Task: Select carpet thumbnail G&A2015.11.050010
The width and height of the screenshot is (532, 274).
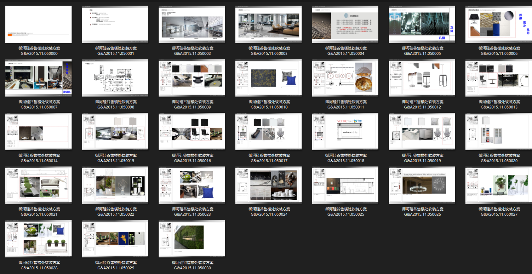Action: (x=269, y=78)
